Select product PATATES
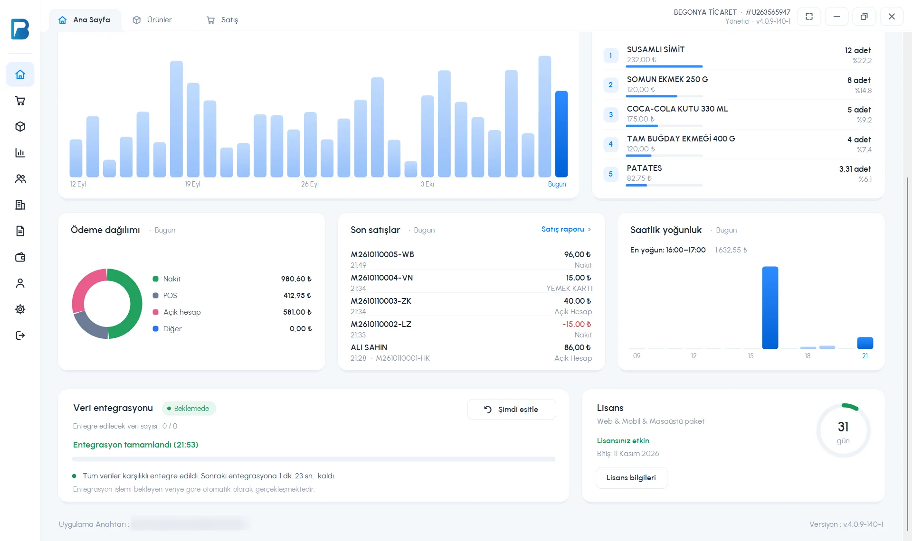The height and width of the screenshot is (541, 912). (x=738, y=174)
